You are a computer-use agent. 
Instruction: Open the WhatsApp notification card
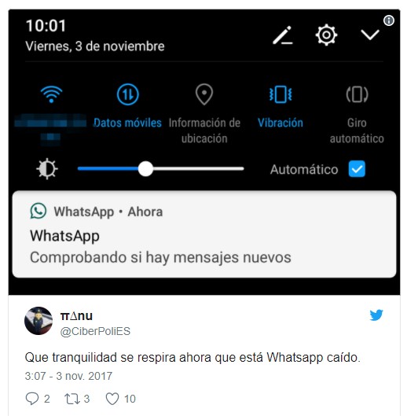point(204,234)
